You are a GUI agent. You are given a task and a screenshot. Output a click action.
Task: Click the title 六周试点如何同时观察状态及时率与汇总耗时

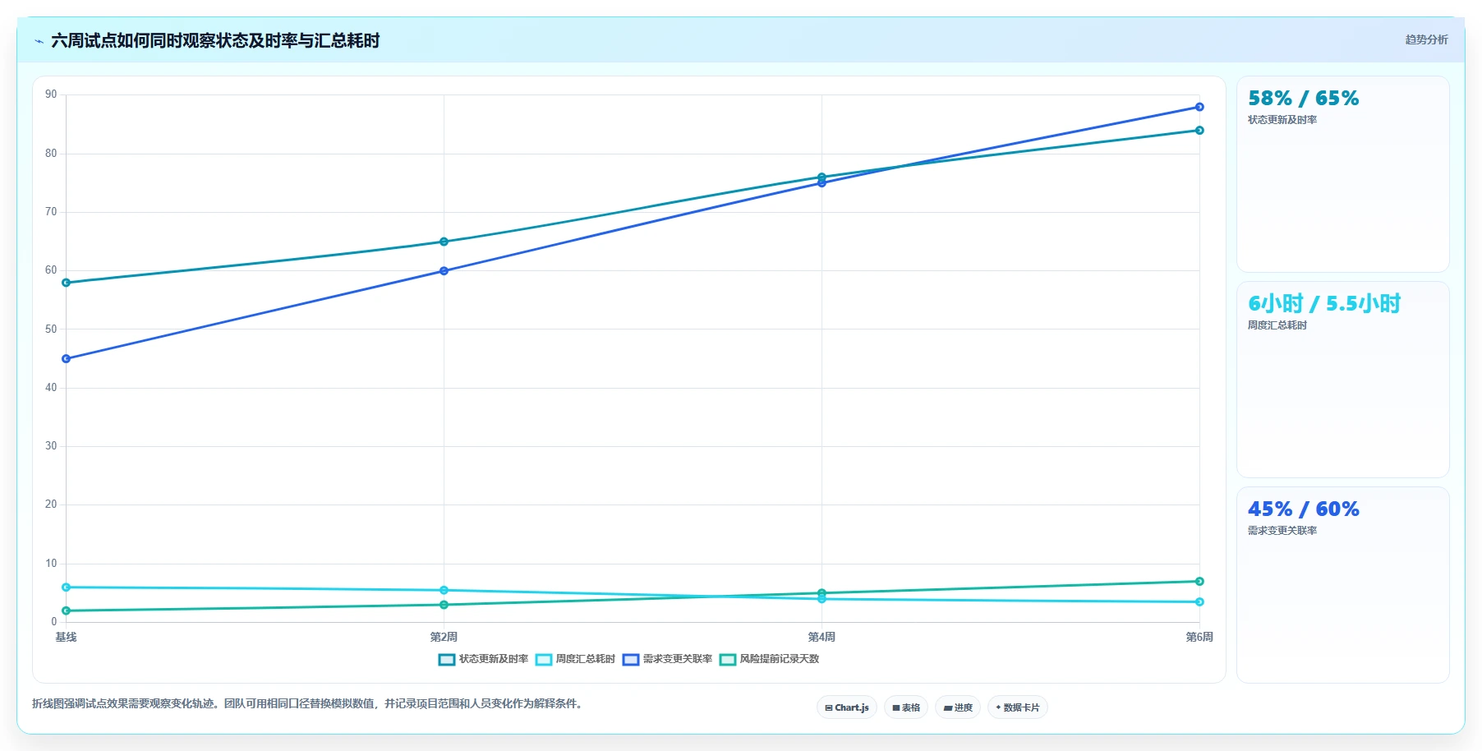[x=215, y=41]
